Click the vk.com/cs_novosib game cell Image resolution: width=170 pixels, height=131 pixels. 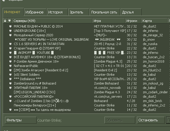[x=107, y=88]
